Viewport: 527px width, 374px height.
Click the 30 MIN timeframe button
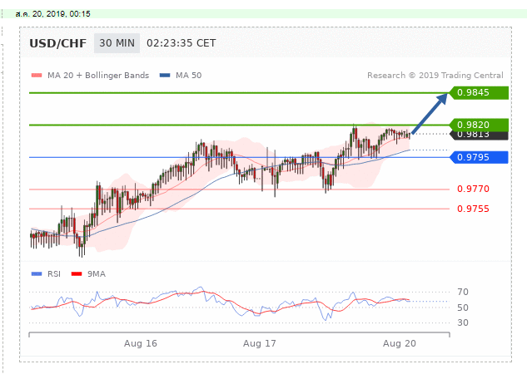(117, 43)
